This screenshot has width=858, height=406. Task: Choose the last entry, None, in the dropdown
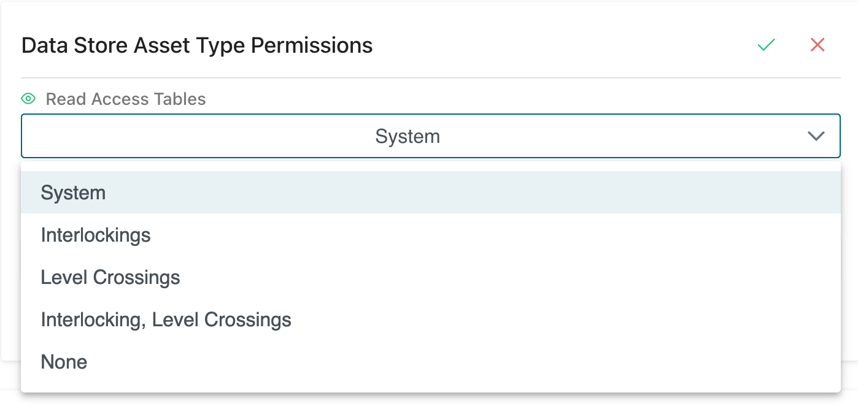pos(64,362)
